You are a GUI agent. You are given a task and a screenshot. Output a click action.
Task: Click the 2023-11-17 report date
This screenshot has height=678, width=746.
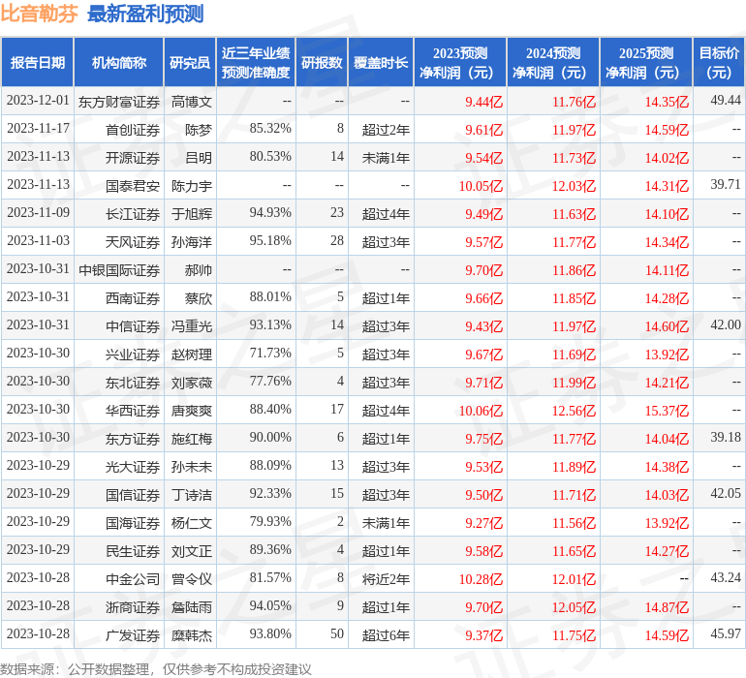point(38,128)
